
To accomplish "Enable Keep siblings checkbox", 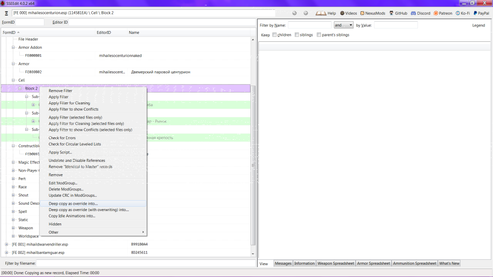I will [297, 35].
